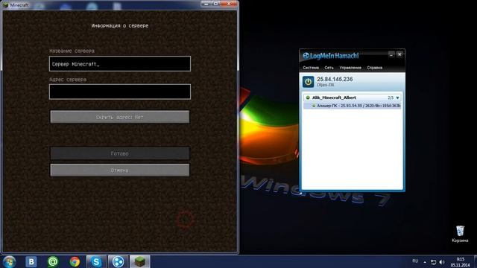Open the Корзина recycle bin icon
This screenshot has width=477, height=268.
point(460,234)
